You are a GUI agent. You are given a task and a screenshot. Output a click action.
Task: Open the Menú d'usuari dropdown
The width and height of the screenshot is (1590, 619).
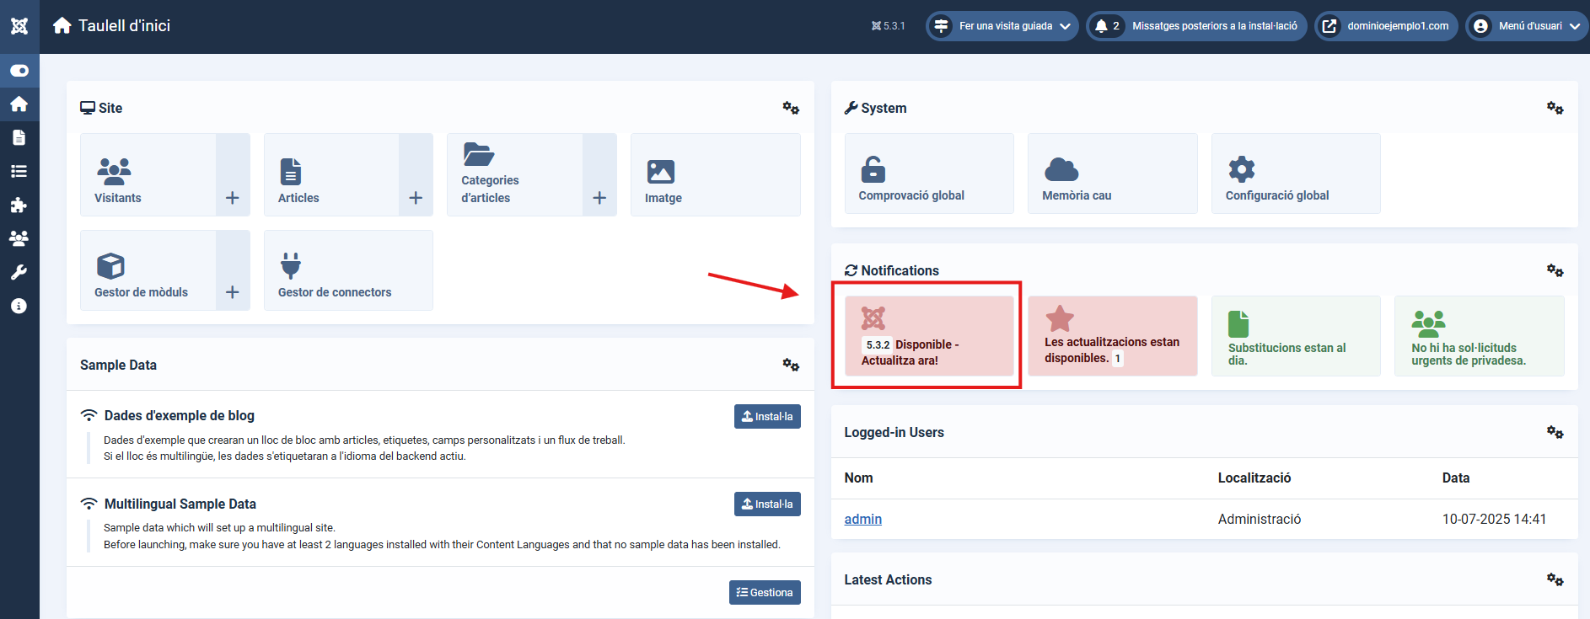[x=1527, y=26]
